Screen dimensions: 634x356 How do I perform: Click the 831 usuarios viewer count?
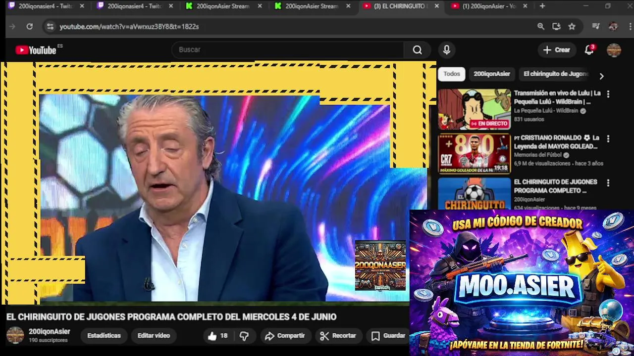point(529,119)
